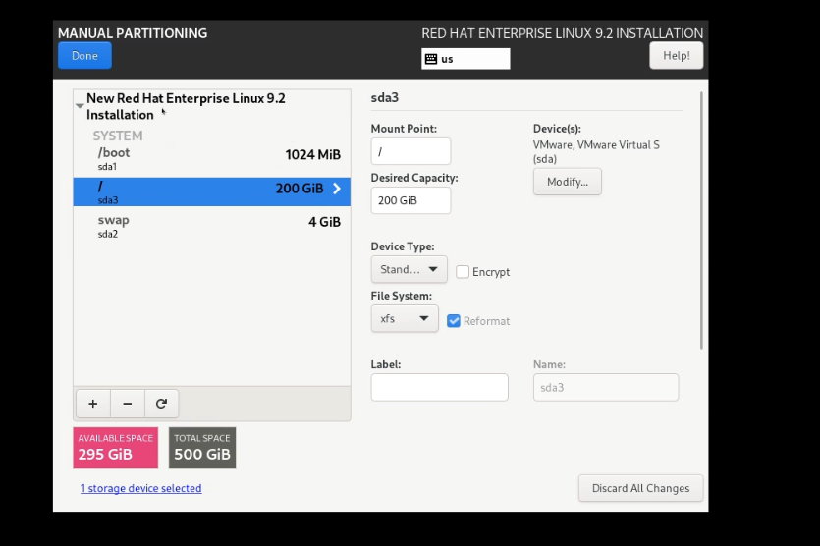Click the VMware Virtual S (sda) device text
The image size is (820, 546).
pos(596,151)
